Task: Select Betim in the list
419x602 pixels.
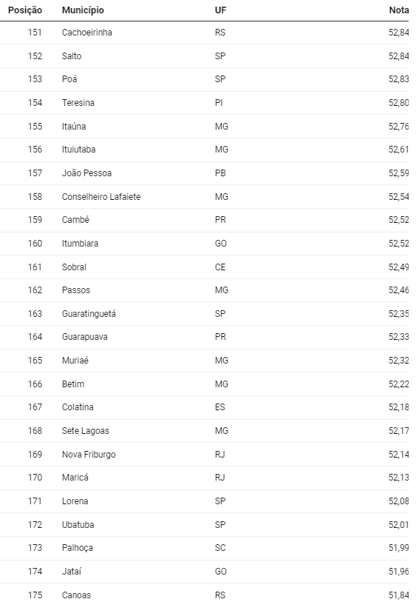Action: (73, 384)
